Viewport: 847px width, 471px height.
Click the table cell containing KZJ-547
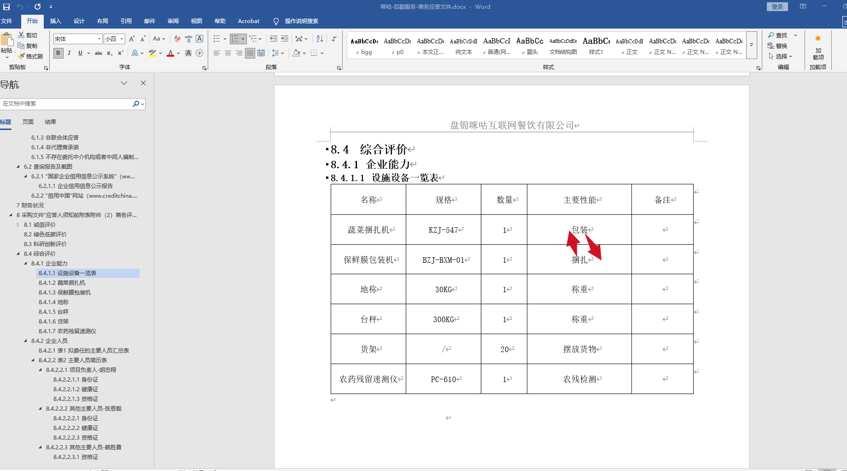444,230
